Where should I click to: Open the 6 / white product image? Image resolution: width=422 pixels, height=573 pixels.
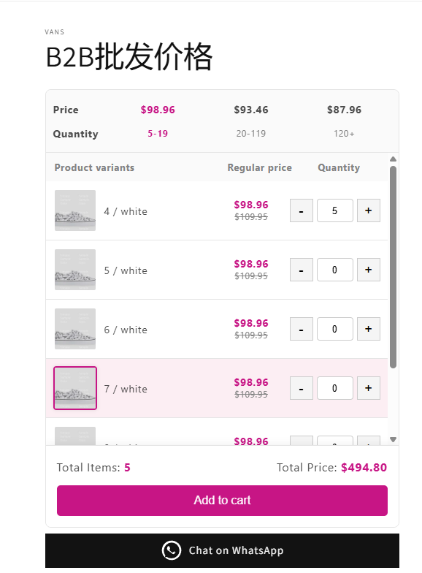75,329
